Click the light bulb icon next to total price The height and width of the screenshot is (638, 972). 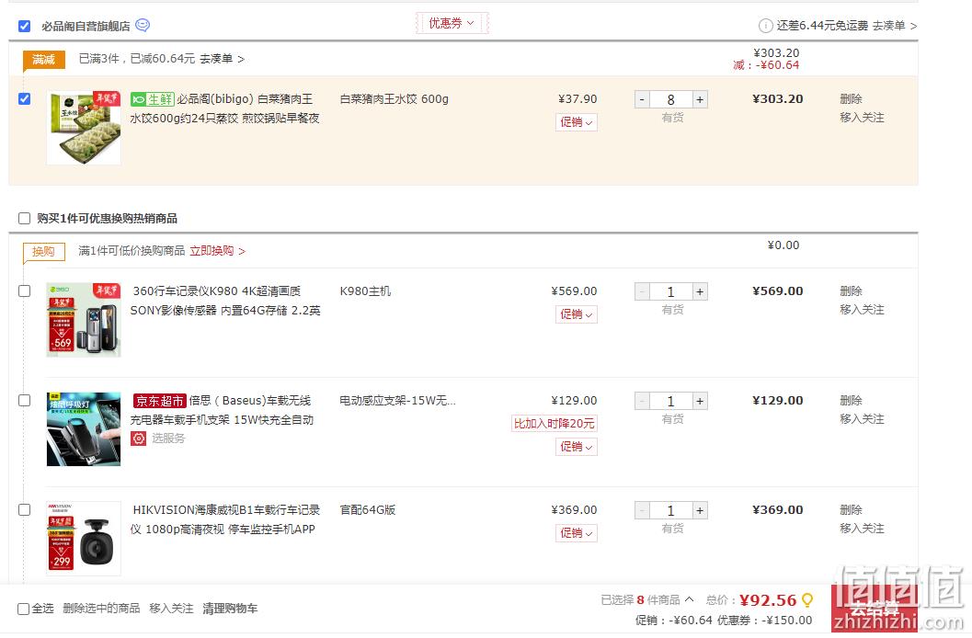[x=807, y=600]
